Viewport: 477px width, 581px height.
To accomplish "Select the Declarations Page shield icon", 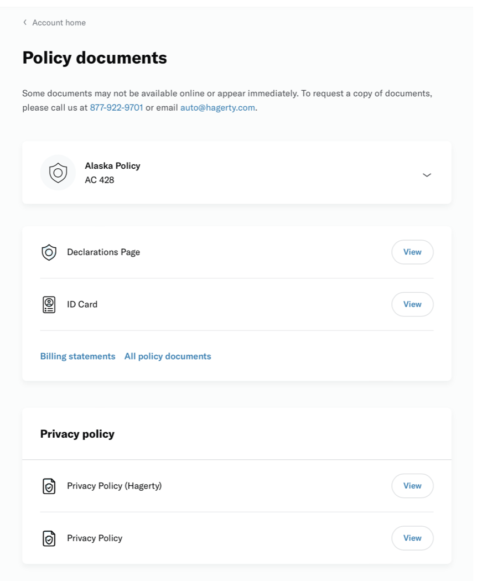I will click(x=49, y=252).
